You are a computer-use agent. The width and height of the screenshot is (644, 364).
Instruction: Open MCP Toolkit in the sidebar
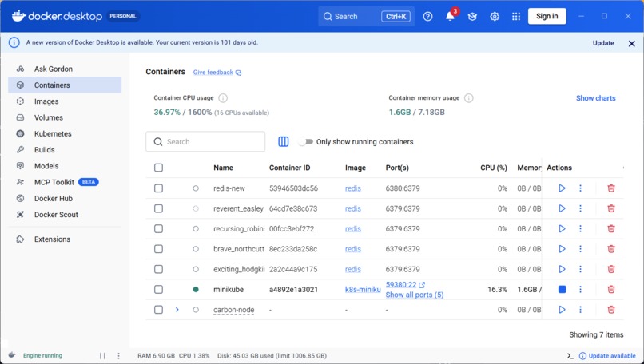(x=65, y=182)
